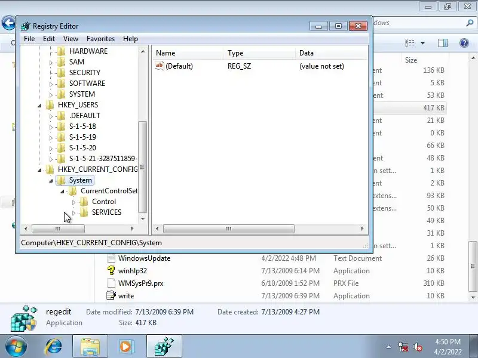Collapse the HKEY_CURRENT_CONFIG hive
Viewport: 478px width, 358px height.
click(x=39, y=170)
